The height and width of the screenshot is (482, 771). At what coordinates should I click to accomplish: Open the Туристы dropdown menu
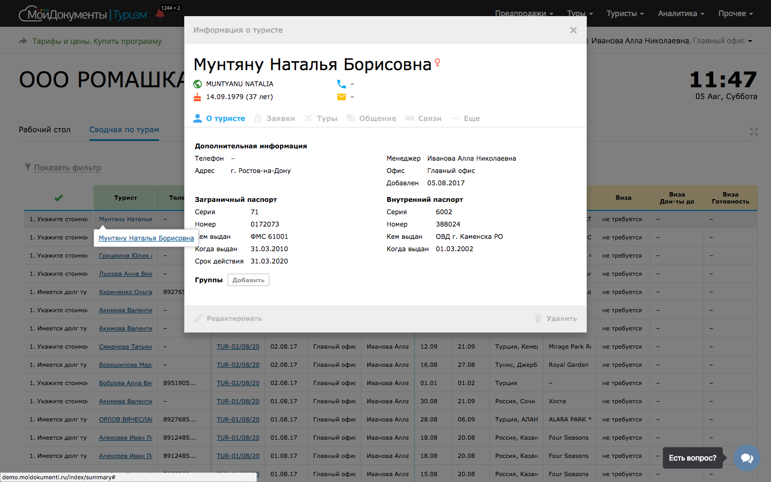click(x=625, y=13)
